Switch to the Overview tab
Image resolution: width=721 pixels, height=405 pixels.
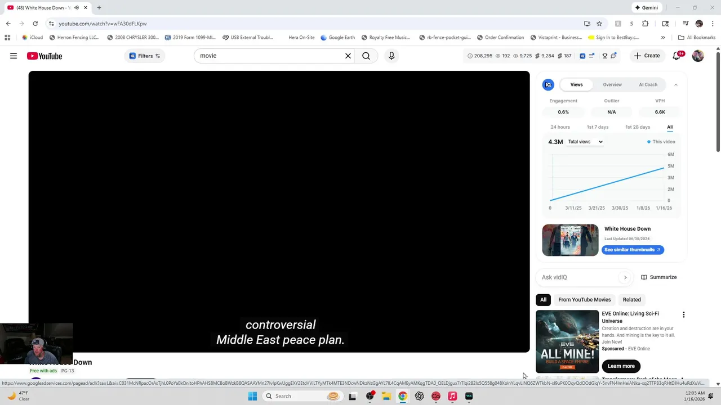click(x=612, y=84)
